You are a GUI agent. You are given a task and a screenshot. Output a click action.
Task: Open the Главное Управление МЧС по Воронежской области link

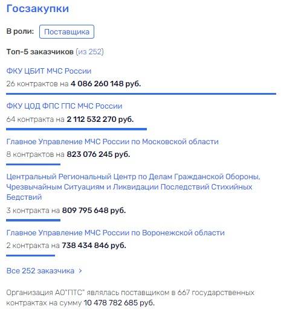click(x=115, y=232)
